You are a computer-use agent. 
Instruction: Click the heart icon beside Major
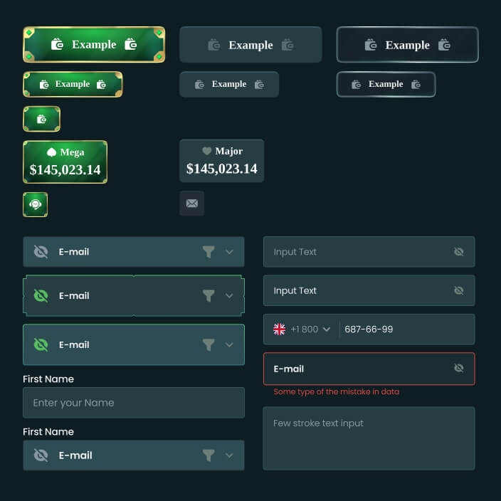[x=206, y=151]
